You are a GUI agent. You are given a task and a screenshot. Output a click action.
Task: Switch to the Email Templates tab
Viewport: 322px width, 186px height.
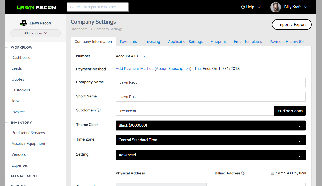(x=248, y=41)
